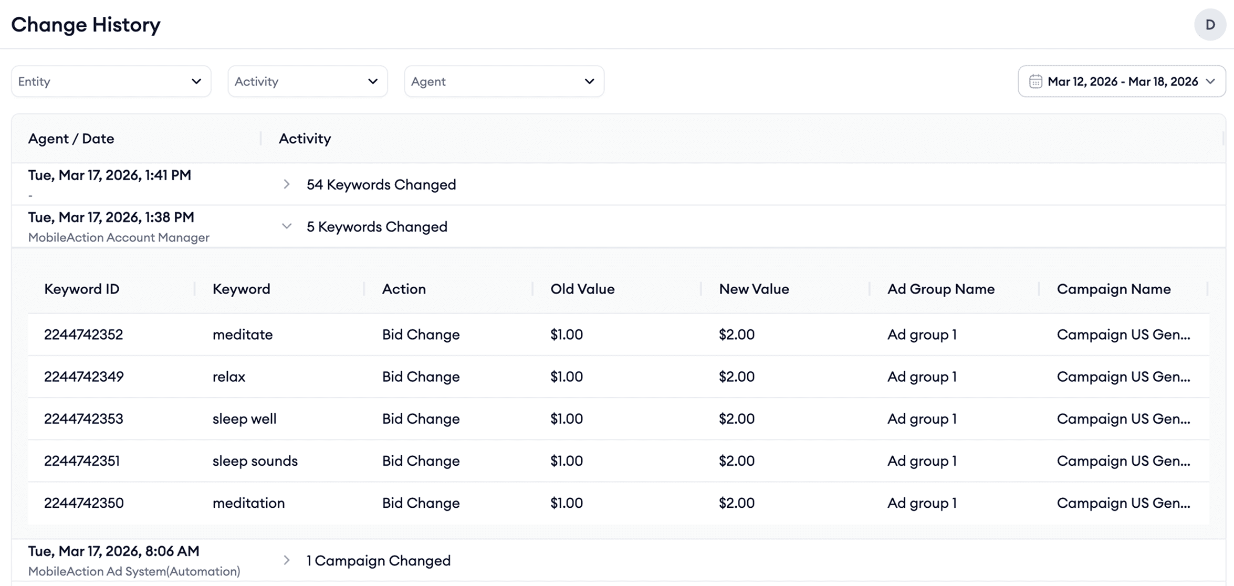
Task: Collapse the 5 Keywords Changed row
Action: pyautogui.click(x=286, y=226)
